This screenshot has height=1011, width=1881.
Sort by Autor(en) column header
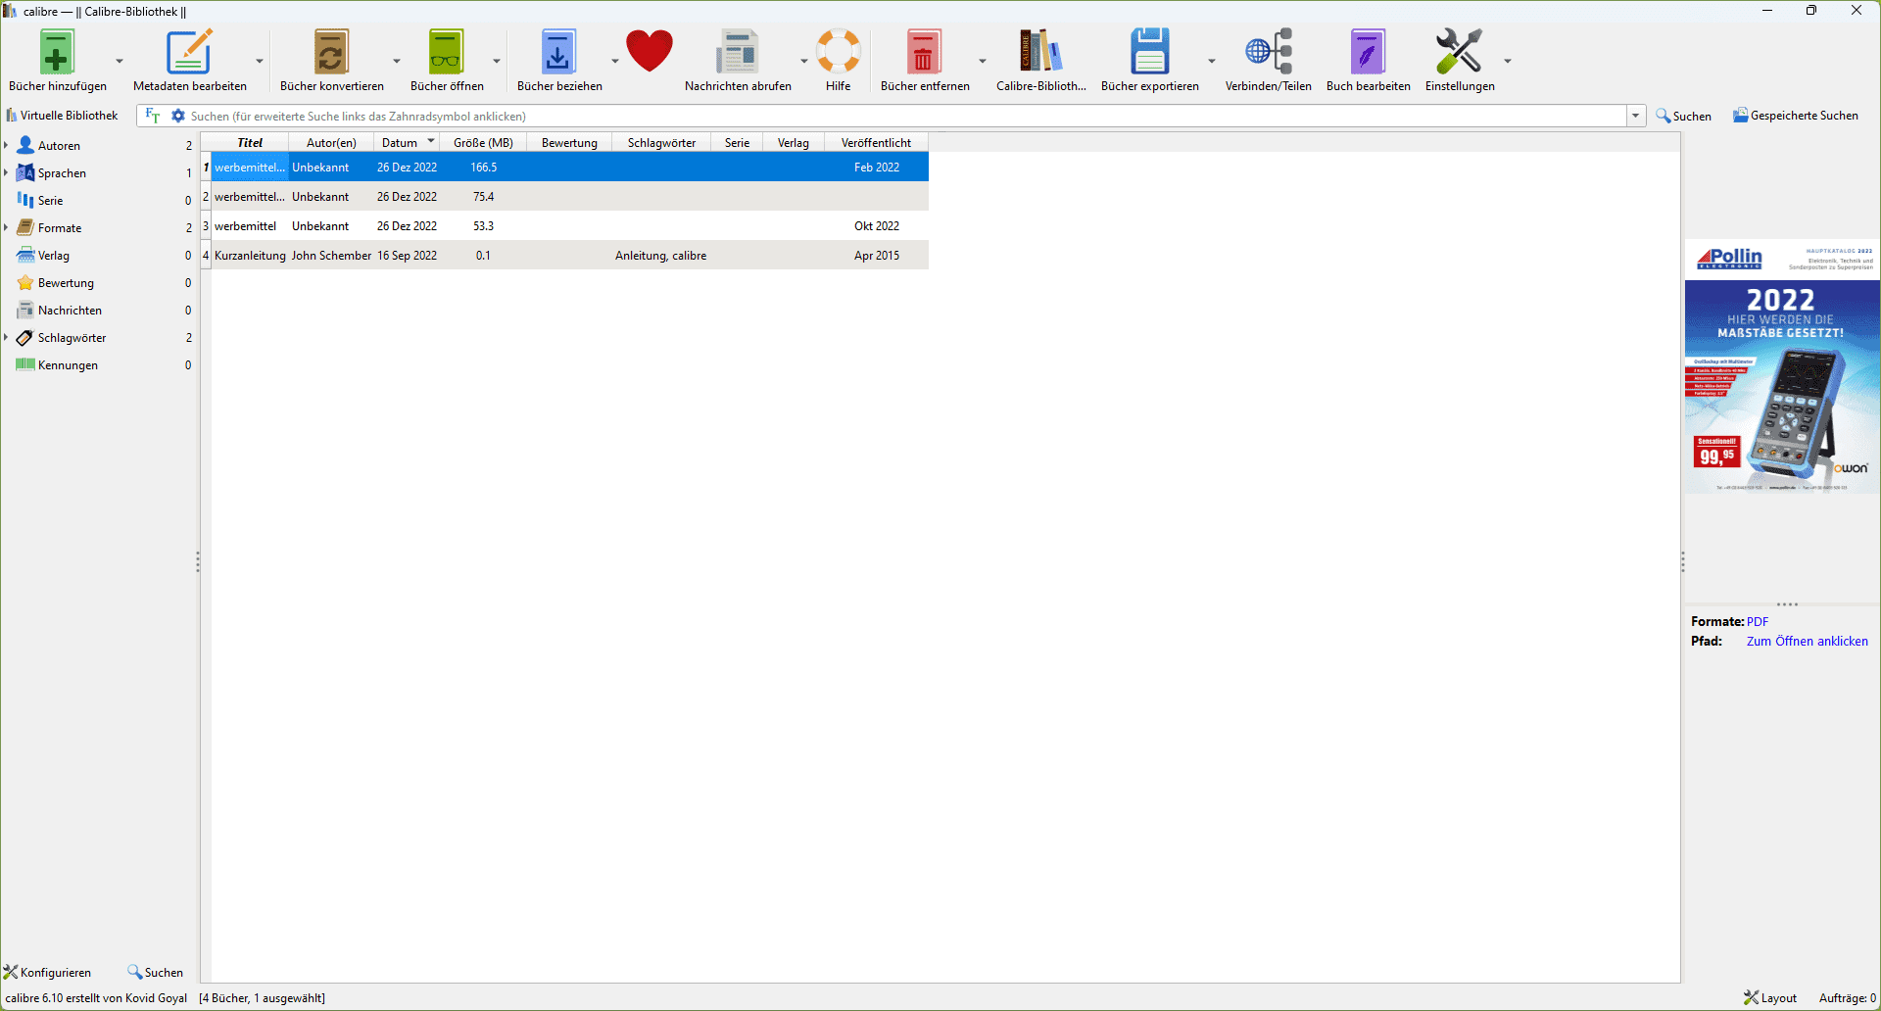pos(331,142)
